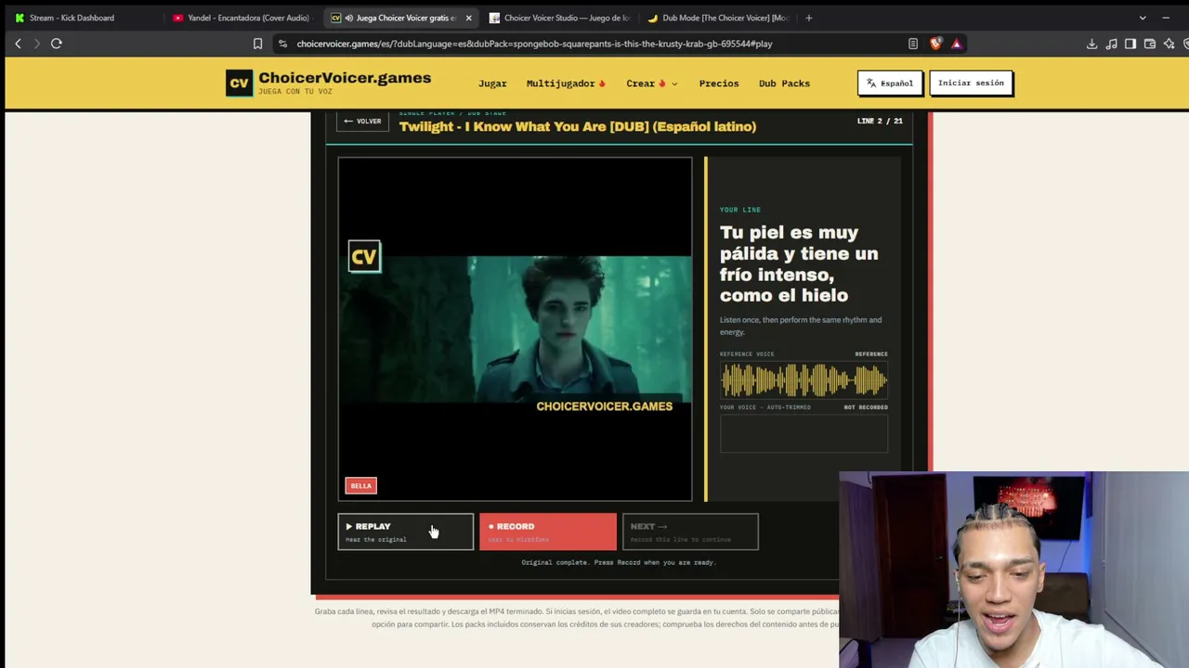Image resolution: width=1189 pixels, height=668 pixels.
Task: Open the Dub Packs page
Action: [x=784, y=83]
